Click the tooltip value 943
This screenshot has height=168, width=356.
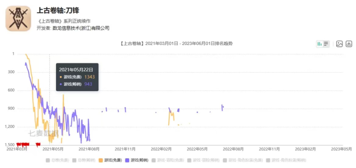point(88,84)
